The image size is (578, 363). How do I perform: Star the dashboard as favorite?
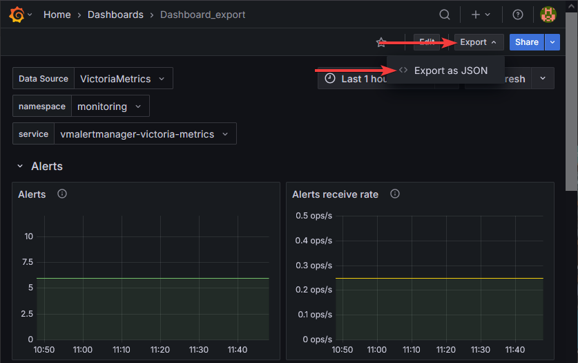pos(380,42)
